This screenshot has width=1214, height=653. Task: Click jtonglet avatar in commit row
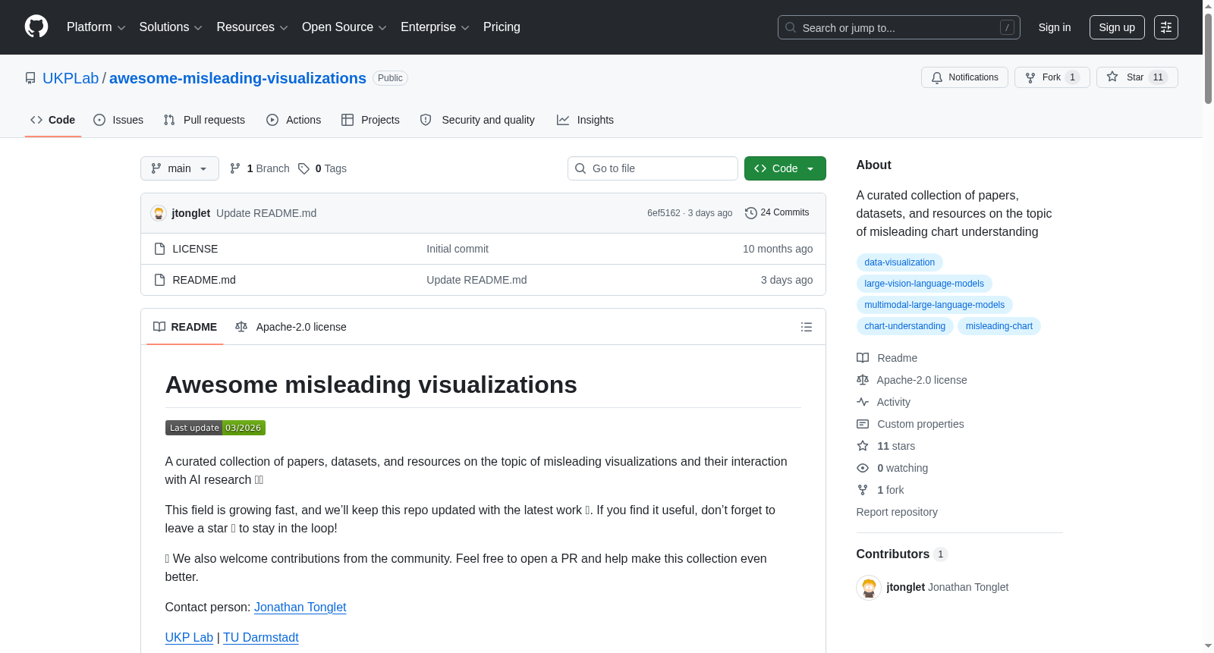(x=159, y=213)
